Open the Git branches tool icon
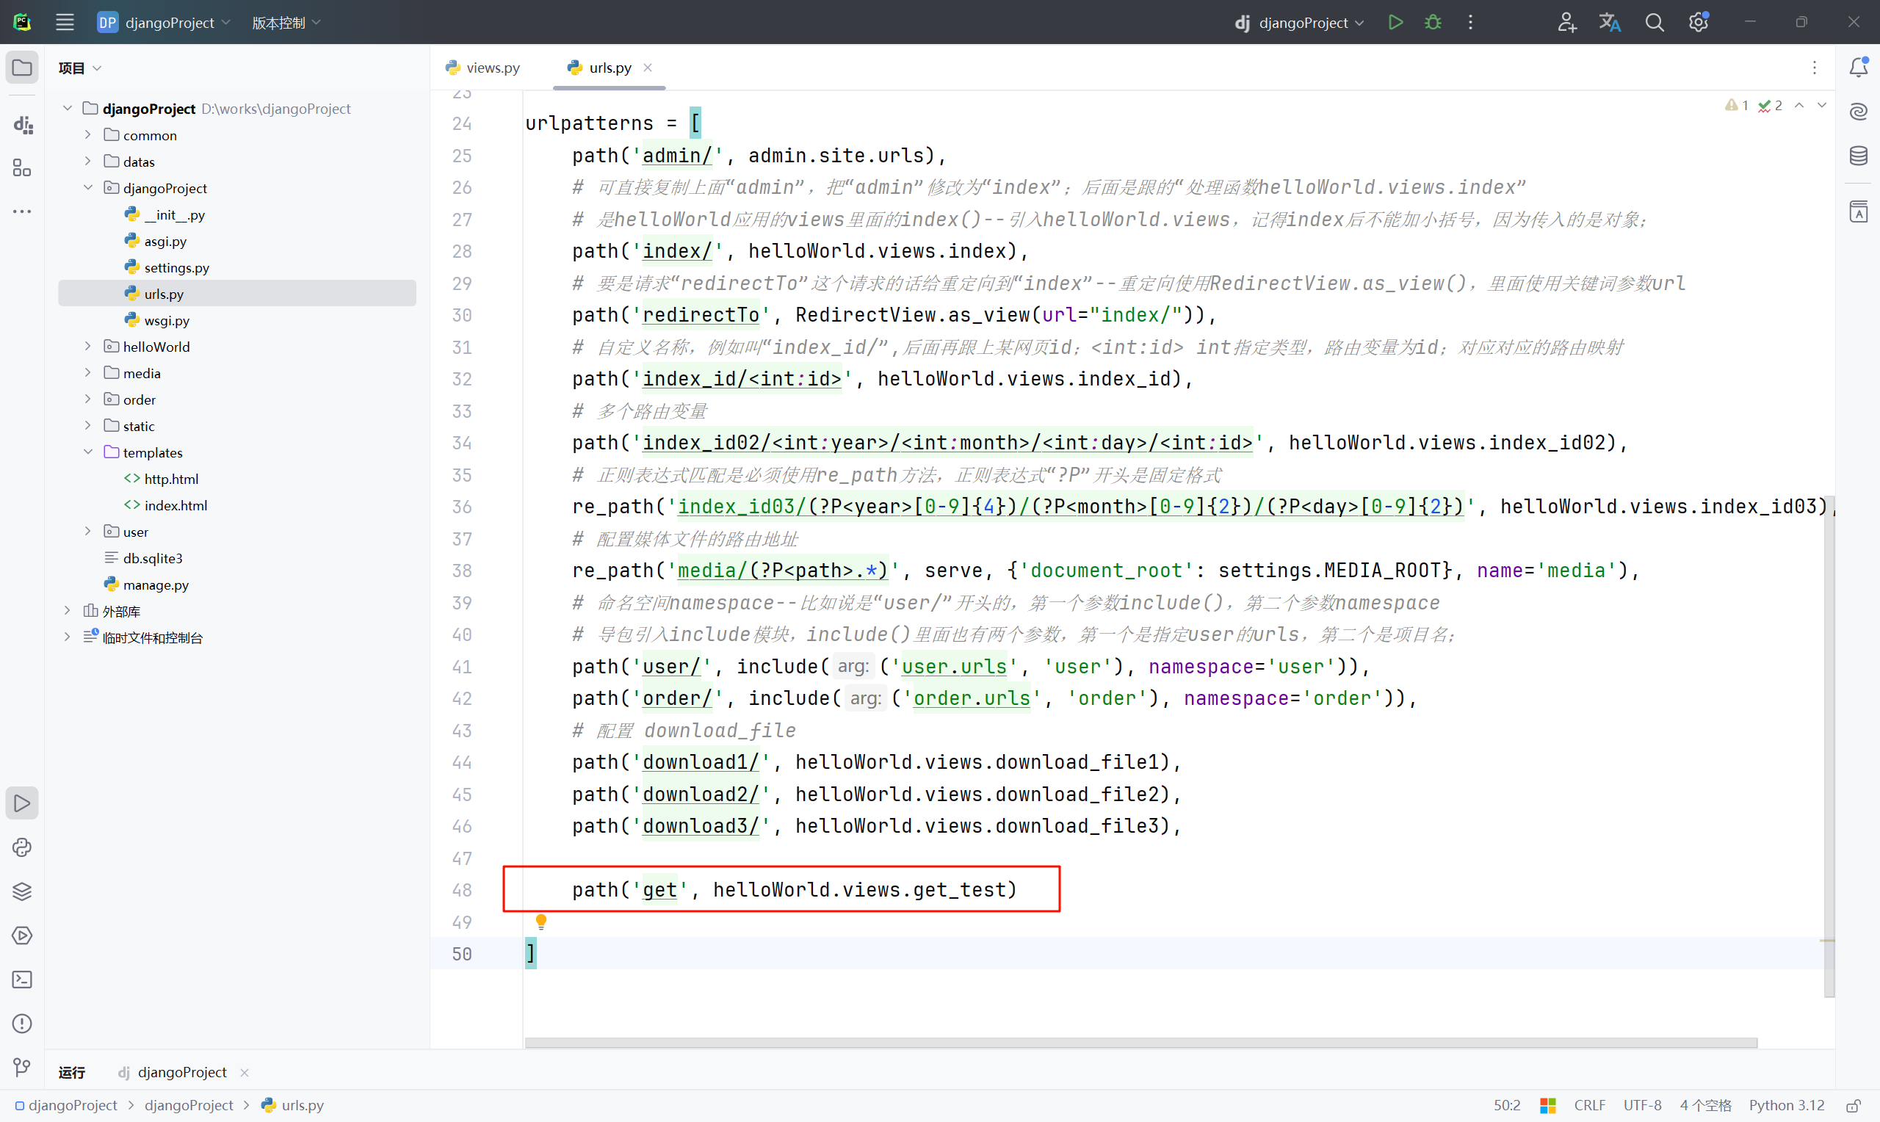Viewport: 1880px width, 1122px height. (x=22, y=1067)
